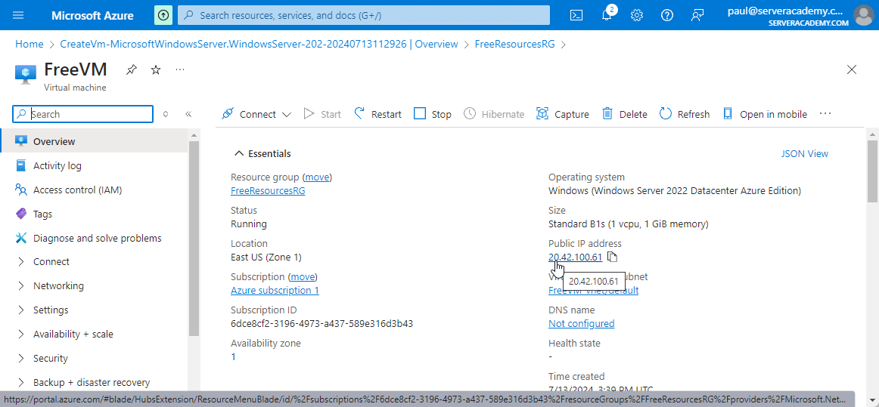Open FreeResourcesRG resource group link
Image resolution: width=879 pixels, height=407 pixels.
[x=268, y=190]
